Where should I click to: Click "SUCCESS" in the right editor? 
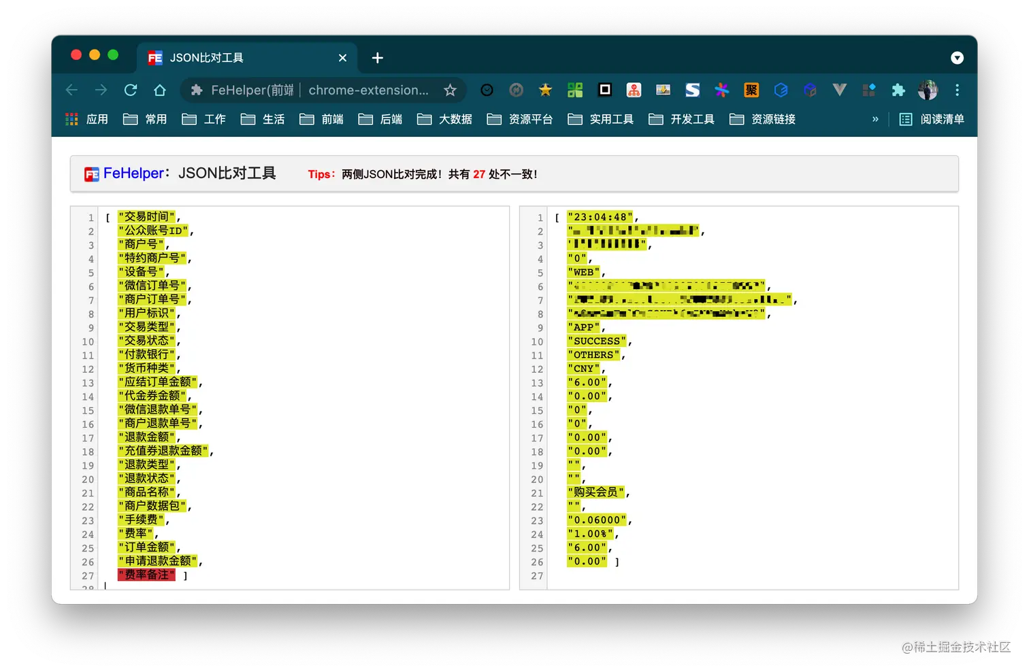[x=597, y=341]
